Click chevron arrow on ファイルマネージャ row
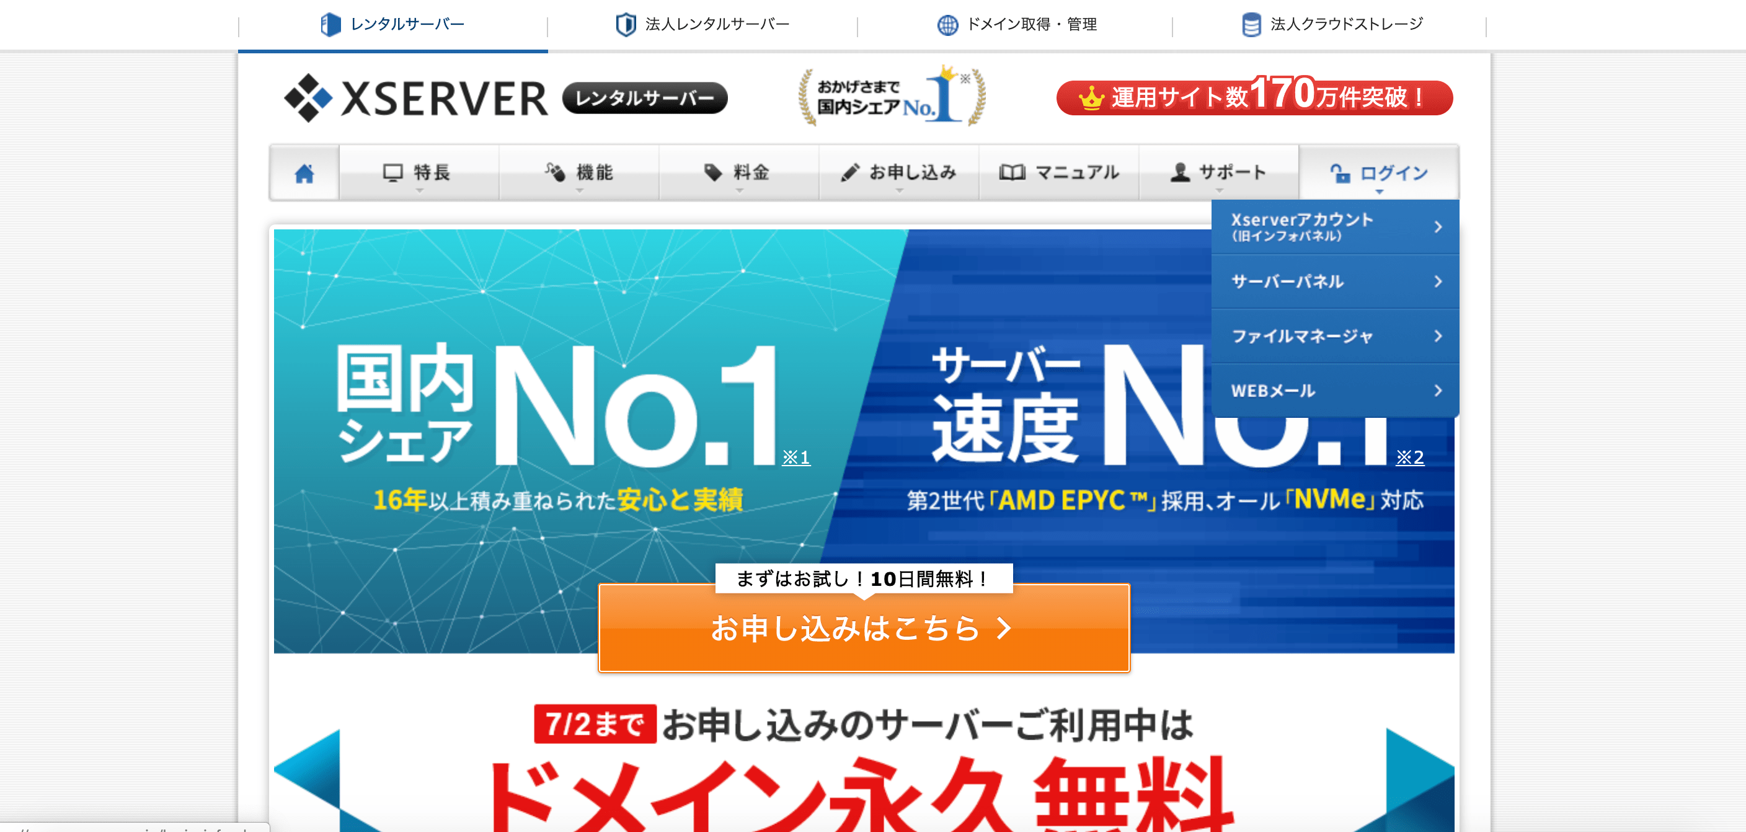This screenshot has height=832, width=1746. click(x=1438, y=336)
